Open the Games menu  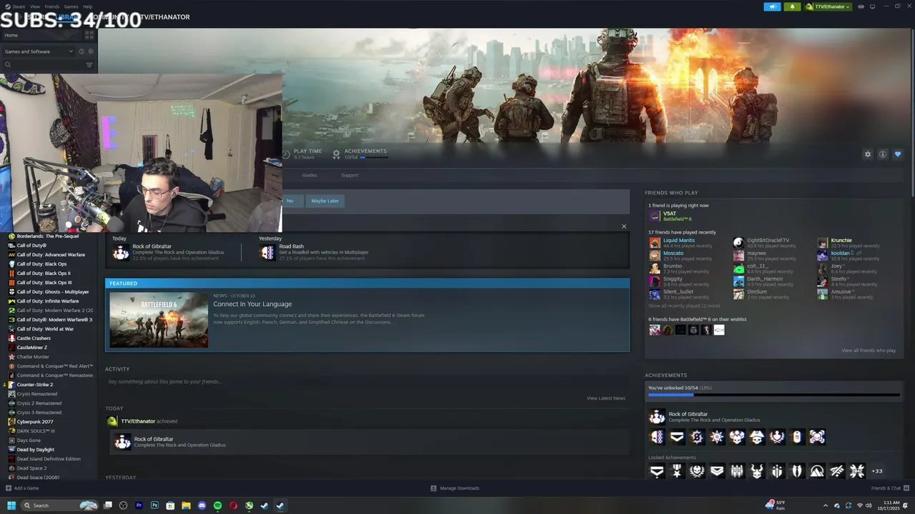71,6
